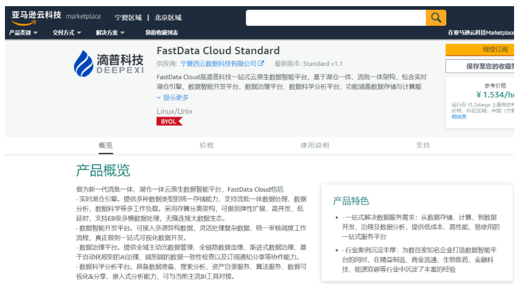
Task: Click the orange search magnifier button
Action: [436, 17]
